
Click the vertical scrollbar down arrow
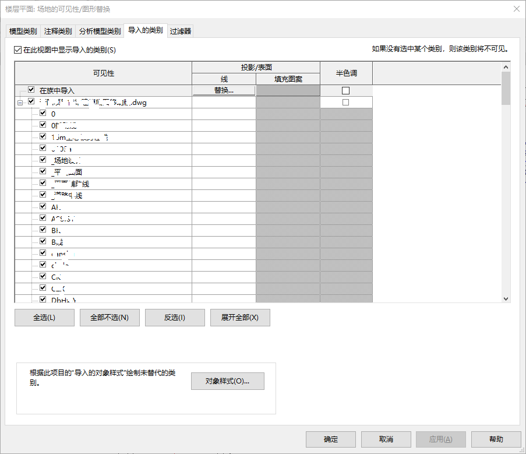506,298
